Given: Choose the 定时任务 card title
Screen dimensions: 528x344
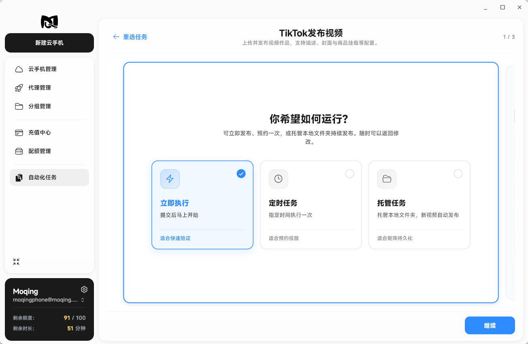Looking at the screenshot, I should click(x=283, y=203).
